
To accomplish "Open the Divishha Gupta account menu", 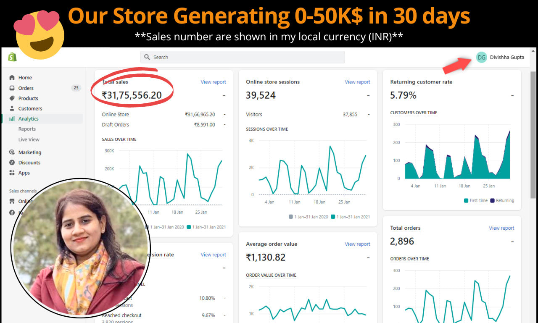I will (507, 57).
